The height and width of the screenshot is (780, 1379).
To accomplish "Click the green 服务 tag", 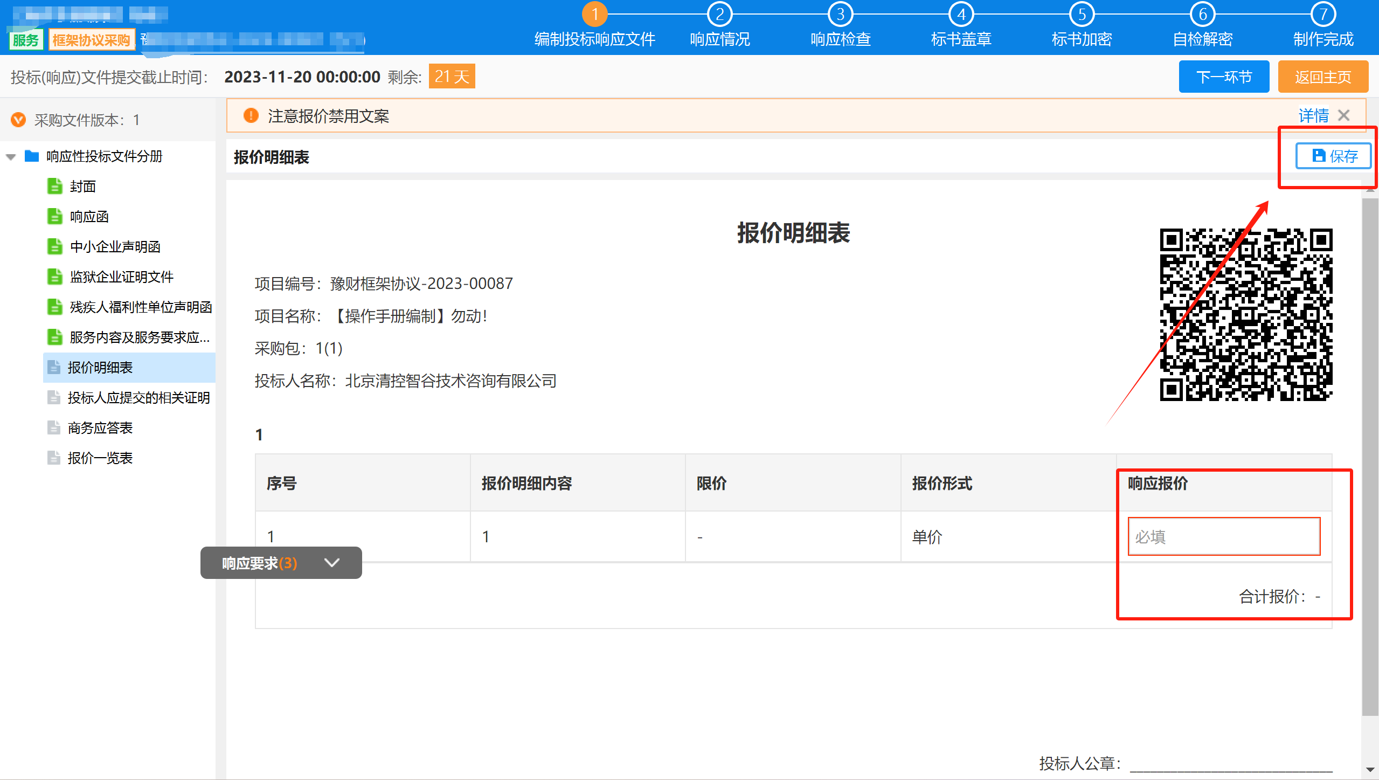I will coord(26,40).
